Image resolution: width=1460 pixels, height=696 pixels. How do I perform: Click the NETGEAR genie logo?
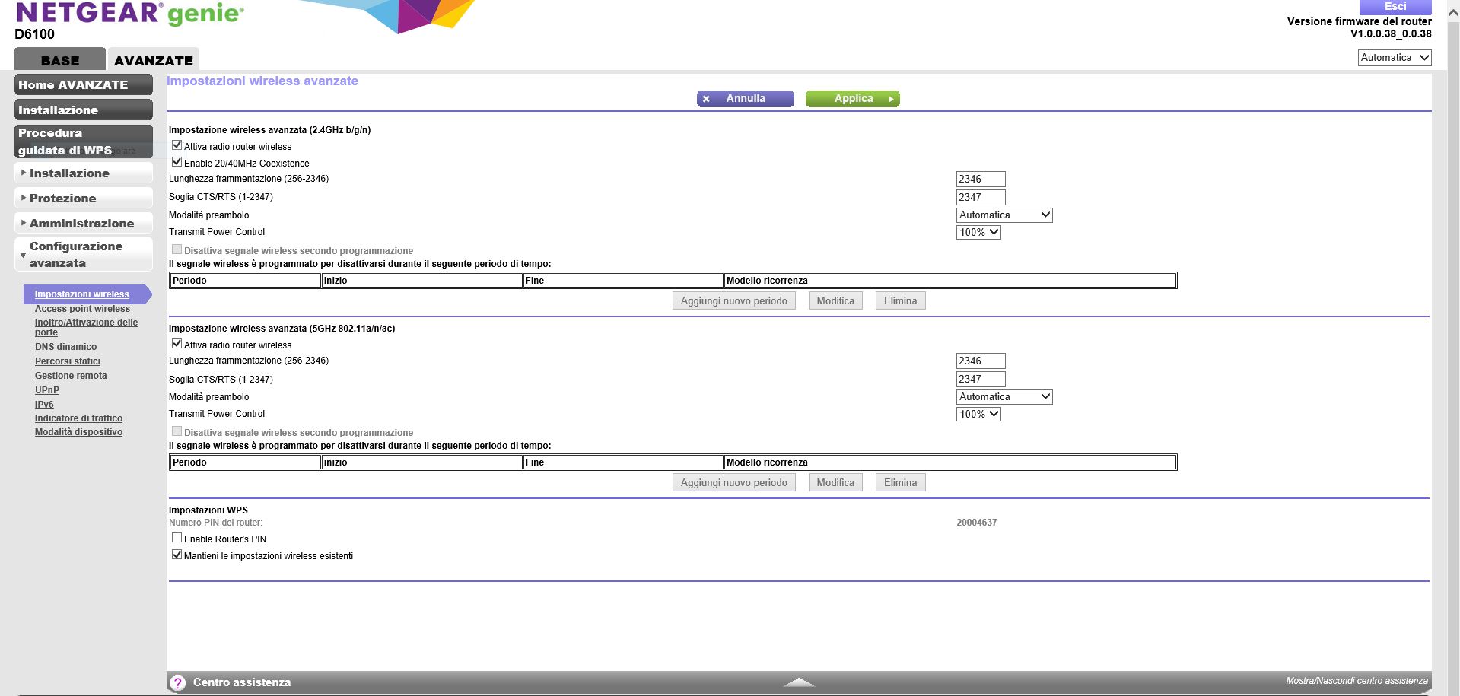point(129,14)
